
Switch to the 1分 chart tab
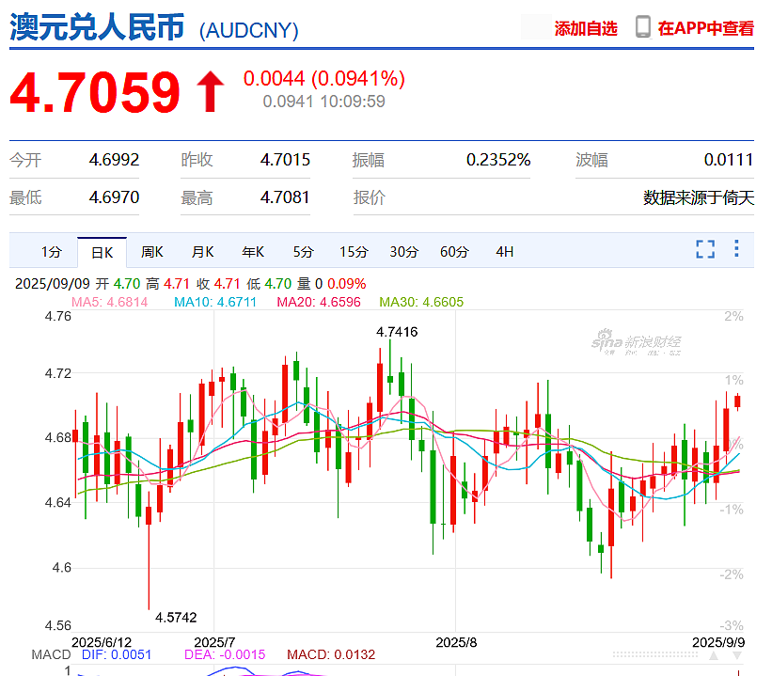pos(51,252)
